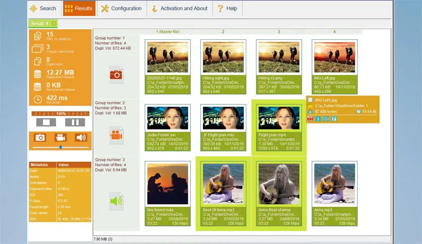Click the 100% progress bar
This screenshot has width=422, height=244.
click(61, 113)
